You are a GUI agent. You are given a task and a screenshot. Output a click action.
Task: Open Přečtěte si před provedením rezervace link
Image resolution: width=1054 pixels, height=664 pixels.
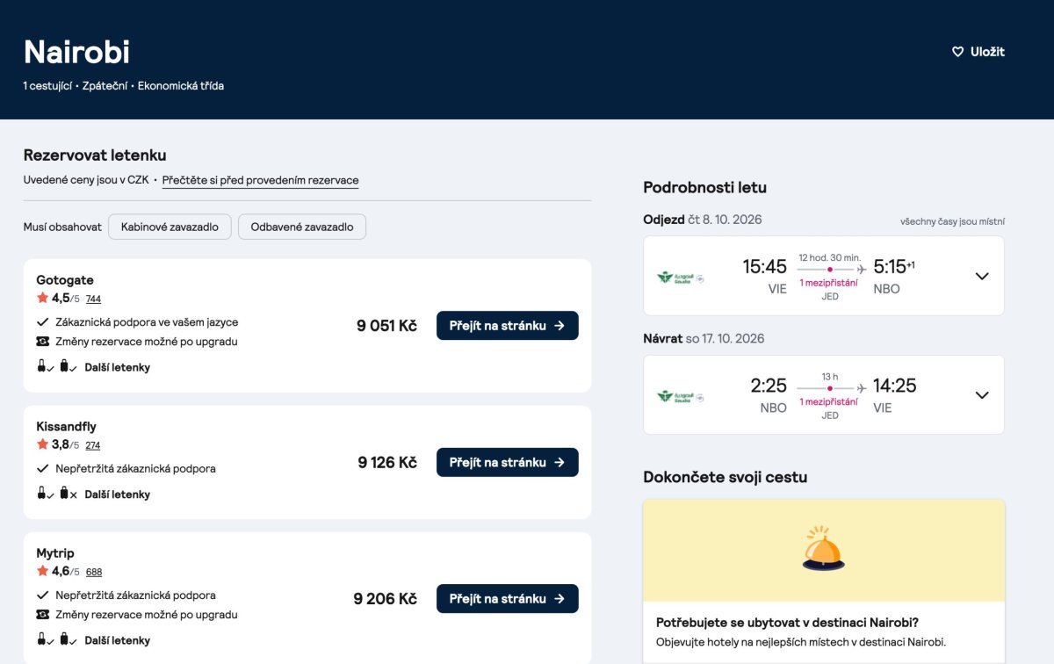click(260, 180)
